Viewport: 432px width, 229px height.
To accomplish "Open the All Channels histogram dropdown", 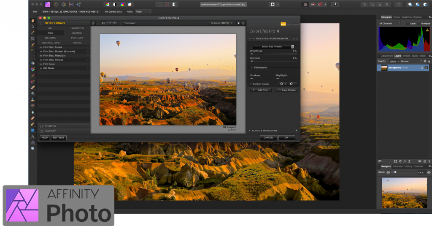I will (390, 23).
